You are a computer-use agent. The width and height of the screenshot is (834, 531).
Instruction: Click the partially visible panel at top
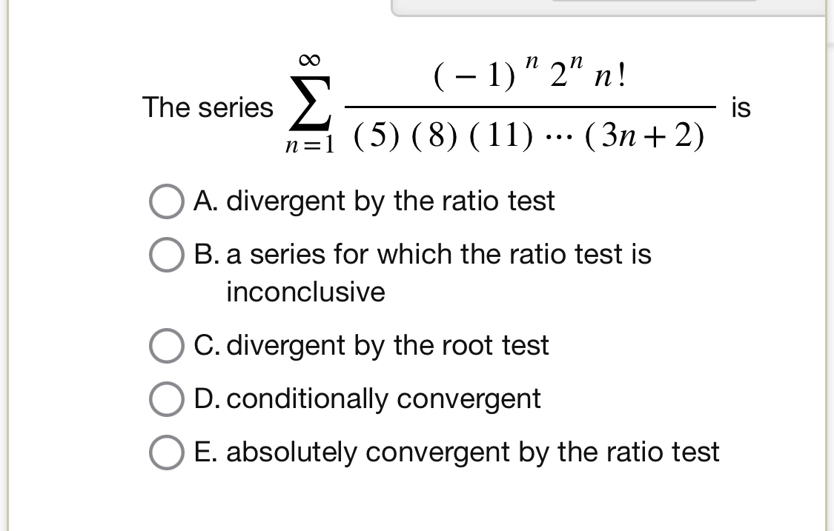[x=608, y=9]
